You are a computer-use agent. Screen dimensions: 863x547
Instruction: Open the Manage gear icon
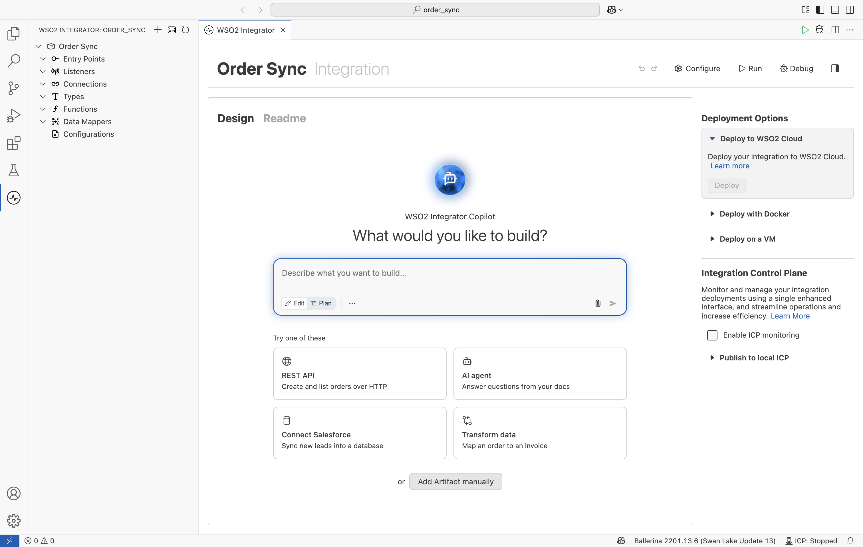coord(14,521)
